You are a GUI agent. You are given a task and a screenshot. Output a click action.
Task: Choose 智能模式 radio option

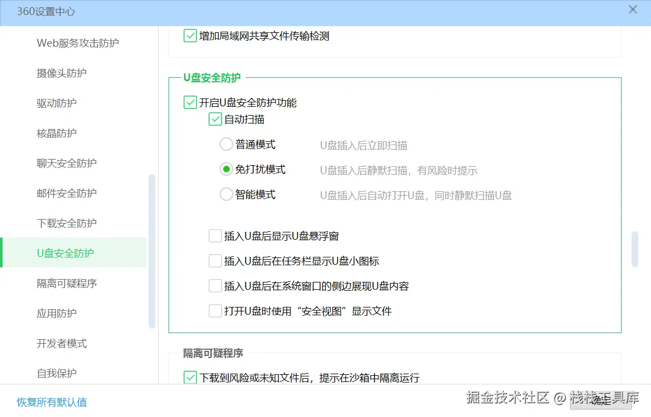click(x=226, y=194)
